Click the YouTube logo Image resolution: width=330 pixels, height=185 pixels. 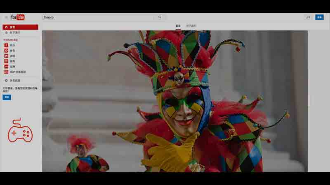point(18,17)
